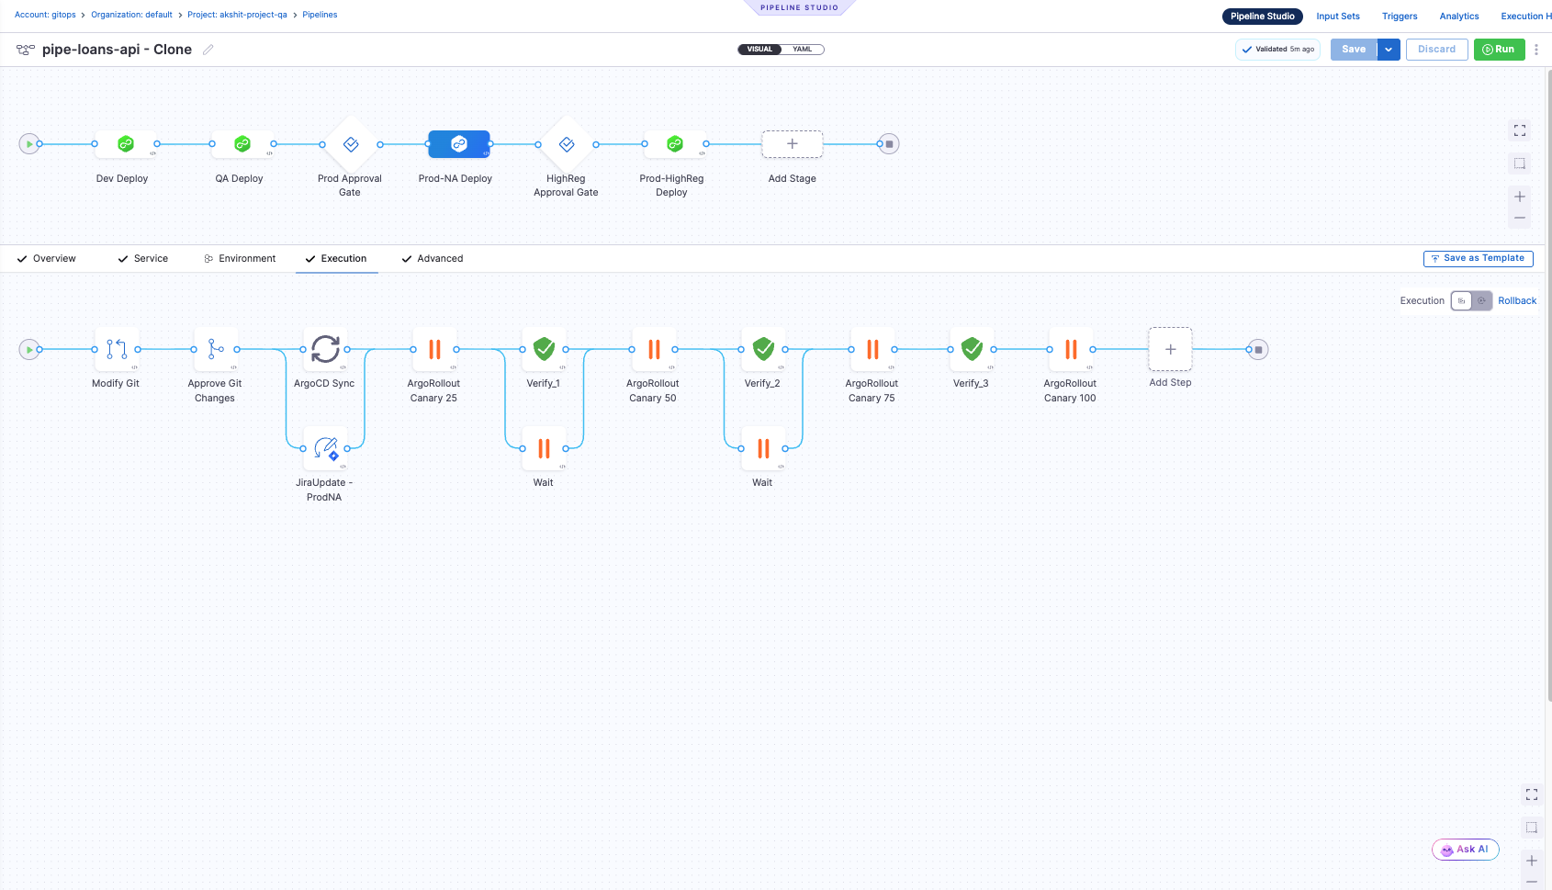Select the Prod-NA Deploy stage

tap(458, 143)
